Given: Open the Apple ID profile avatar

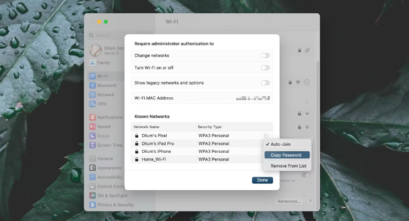Looking at the screenshot, I should tap(95, 50).
